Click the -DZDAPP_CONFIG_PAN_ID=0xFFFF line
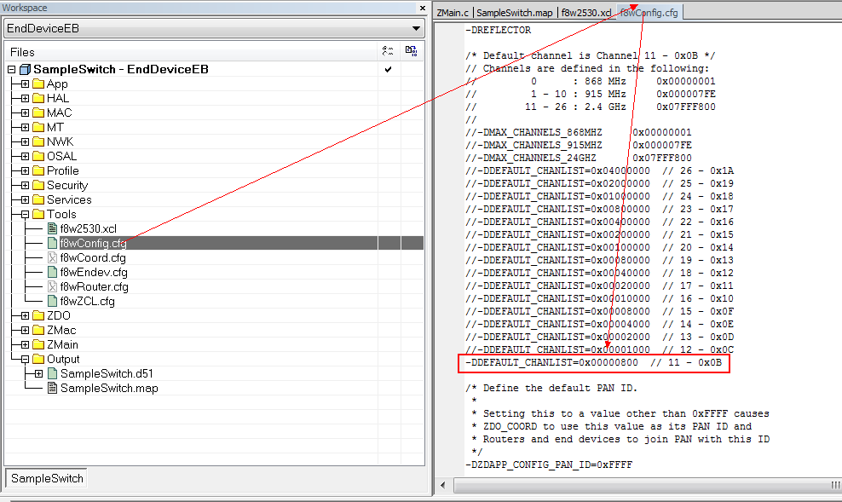Screen dimensions: 842x502 [x=549, y=465]
